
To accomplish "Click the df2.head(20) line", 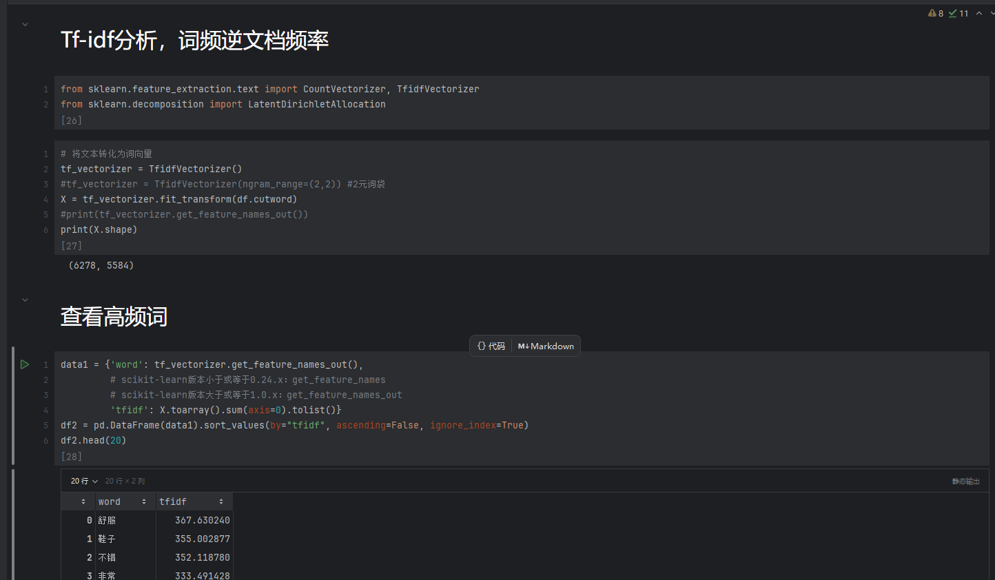I will pyautogui.click(x=94, y=440).
